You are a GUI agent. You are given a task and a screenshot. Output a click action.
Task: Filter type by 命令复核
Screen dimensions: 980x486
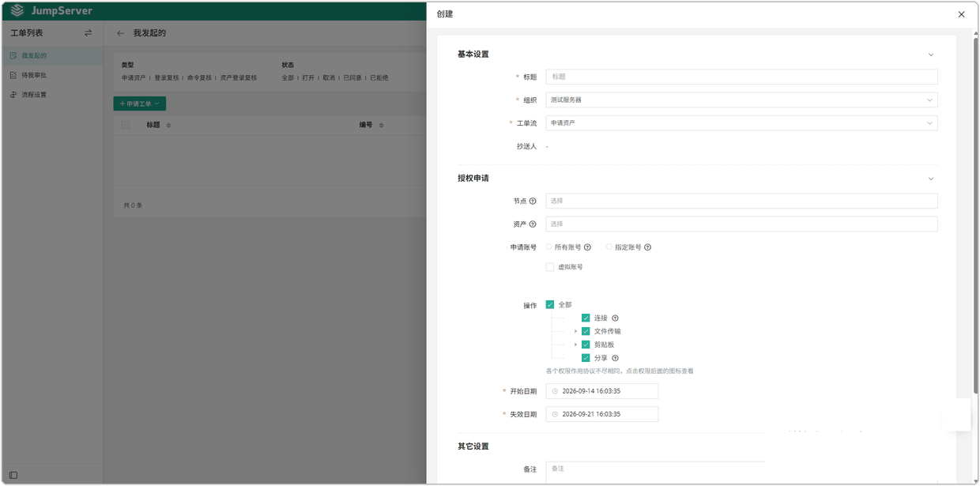point(199,78)
